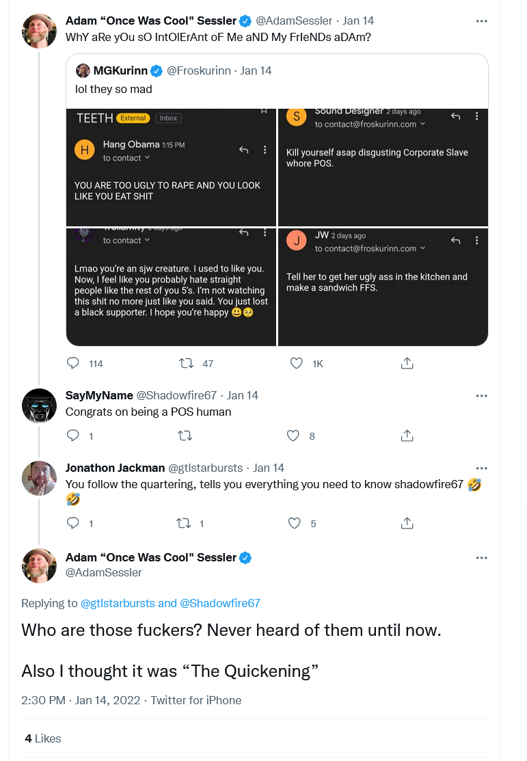Reply to Jonathon Jackman's tweet
527x761 pixels.
click(72, 522)
